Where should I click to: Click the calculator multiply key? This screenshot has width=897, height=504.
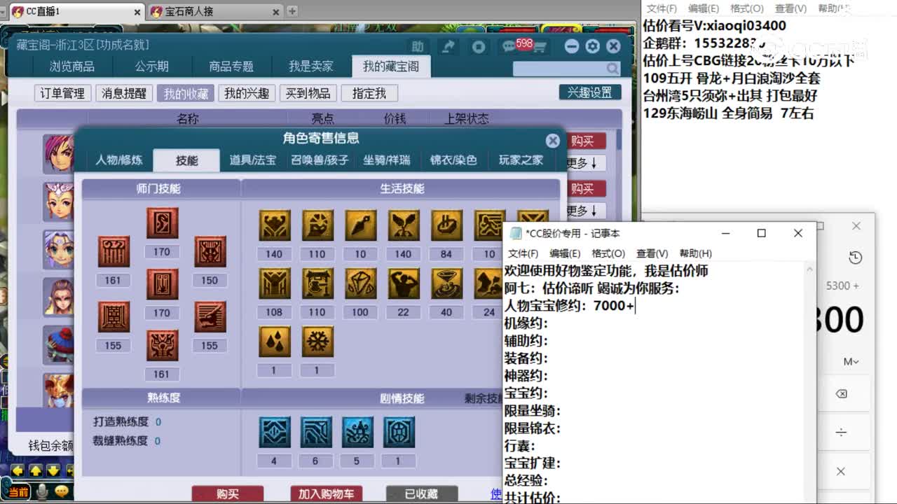click(x=841, y=471)
